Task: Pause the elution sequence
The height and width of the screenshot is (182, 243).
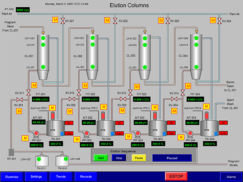Action: coord(139,158)
